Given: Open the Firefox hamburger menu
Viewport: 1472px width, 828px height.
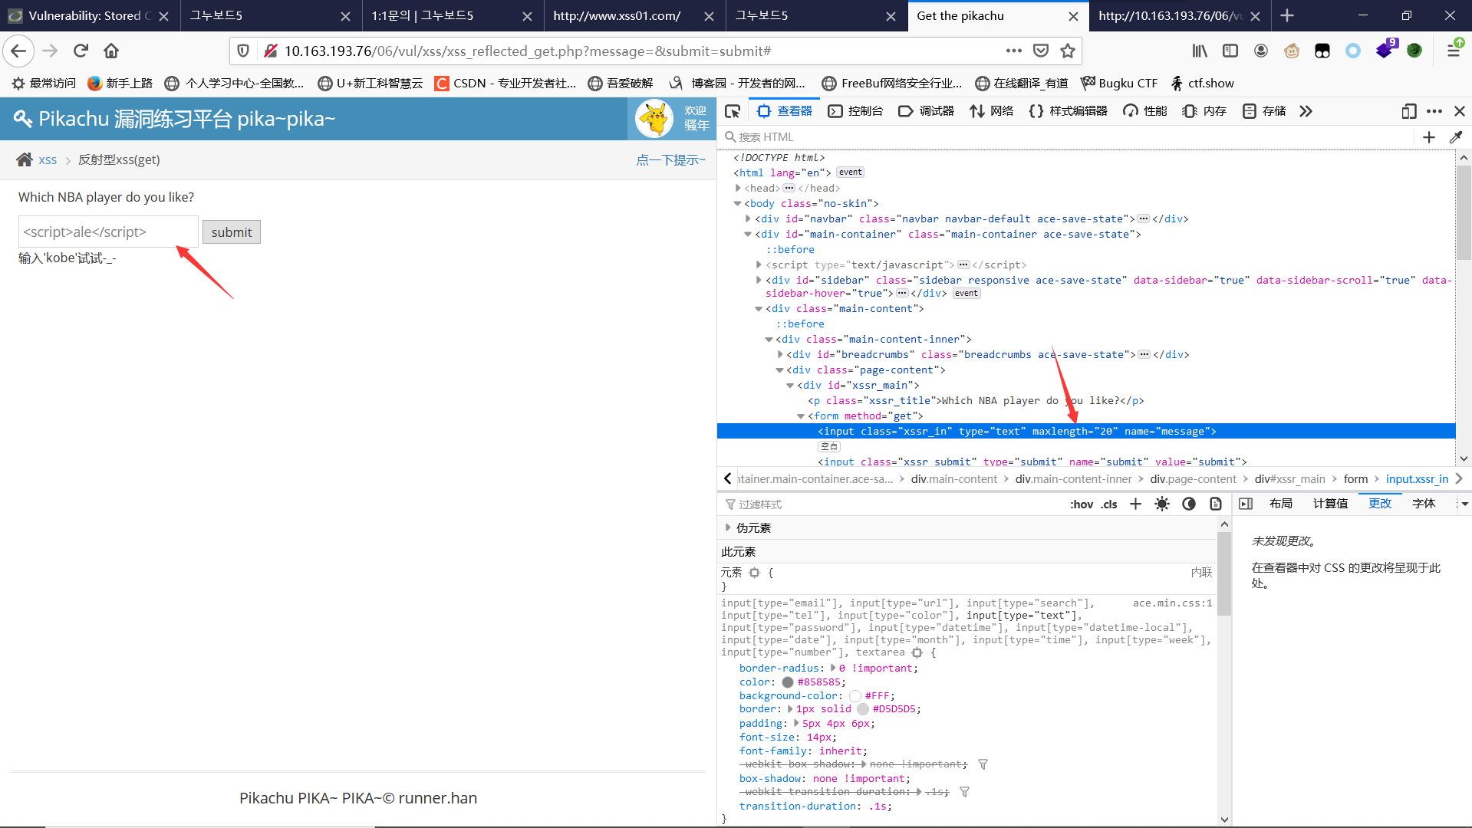Looking at the screenshot, I should [1454, 51].
